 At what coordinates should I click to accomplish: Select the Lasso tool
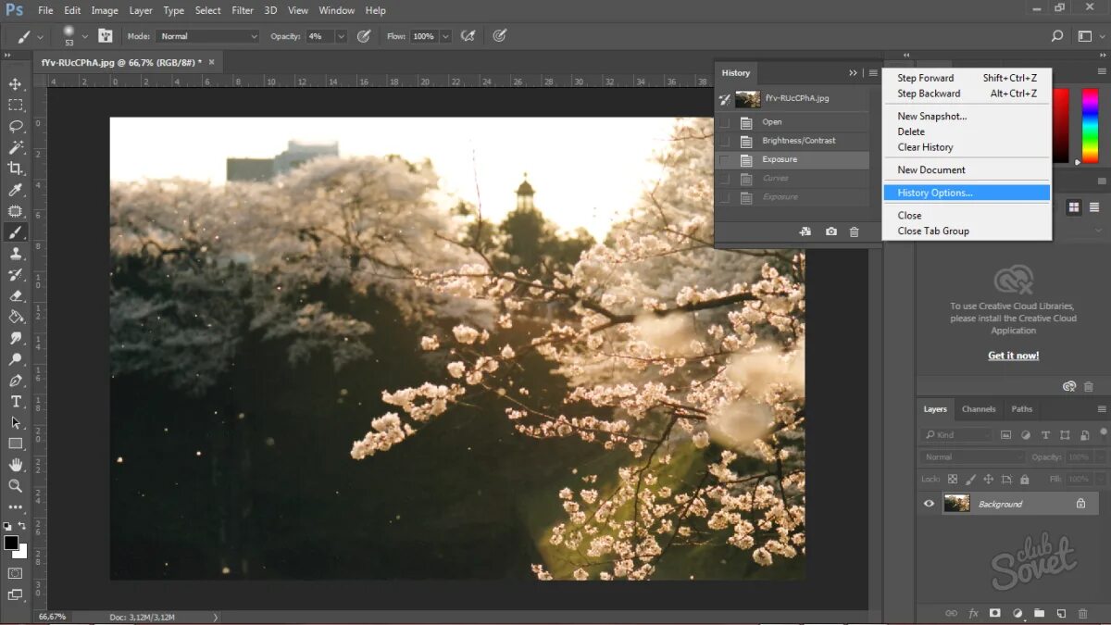click(x=16, y=126)
